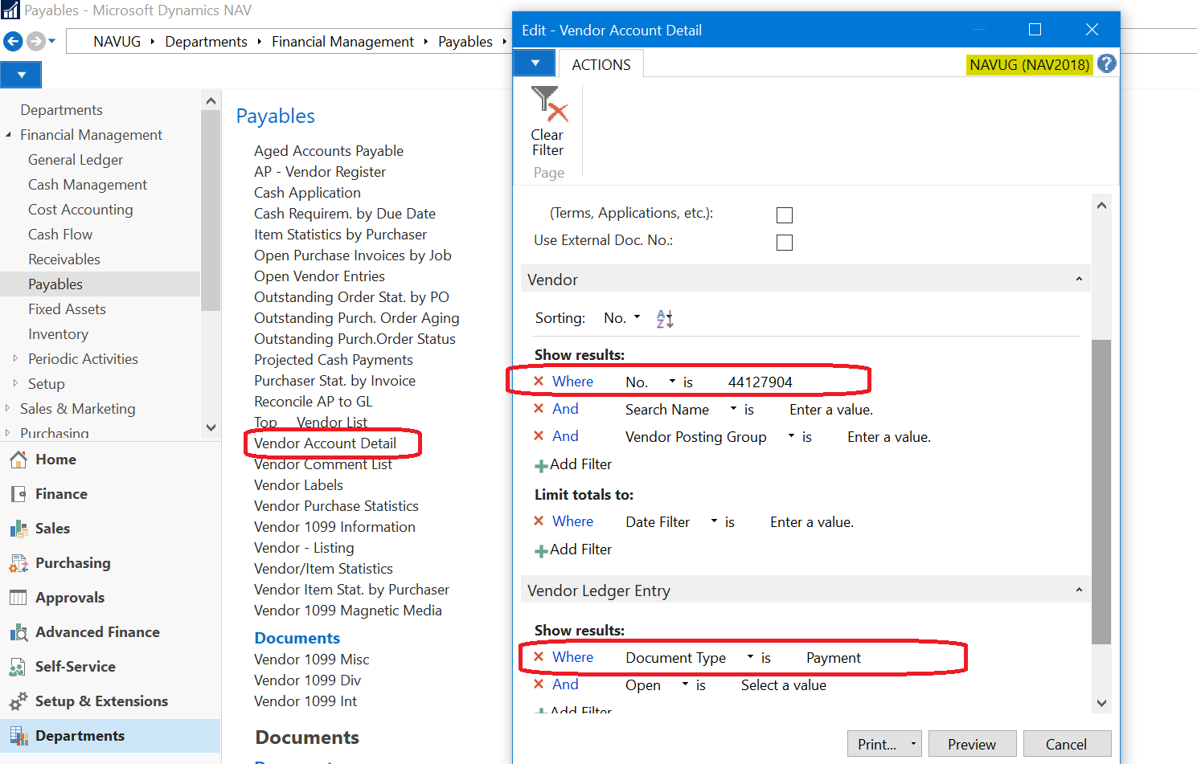Open the Search Name field dropdown
The width and height of the screenshot is (1197, 764).
[733, 409]
